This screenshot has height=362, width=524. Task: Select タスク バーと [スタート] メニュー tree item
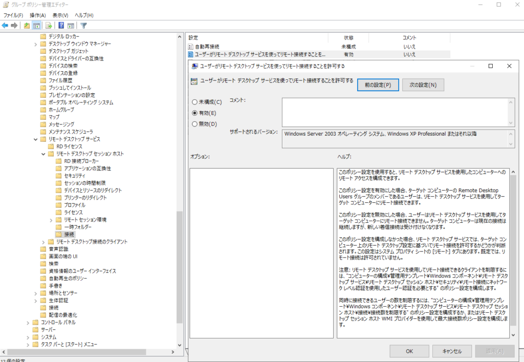click(69, 344)
